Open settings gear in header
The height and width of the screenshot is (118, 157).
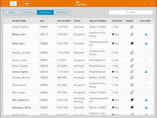point(152,3)
